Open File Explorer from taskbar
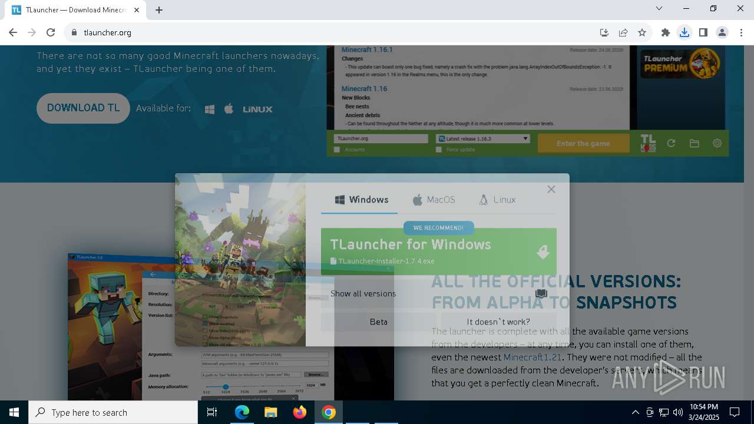The width and height of the screenshot is (754, 424). click(271, 412)
